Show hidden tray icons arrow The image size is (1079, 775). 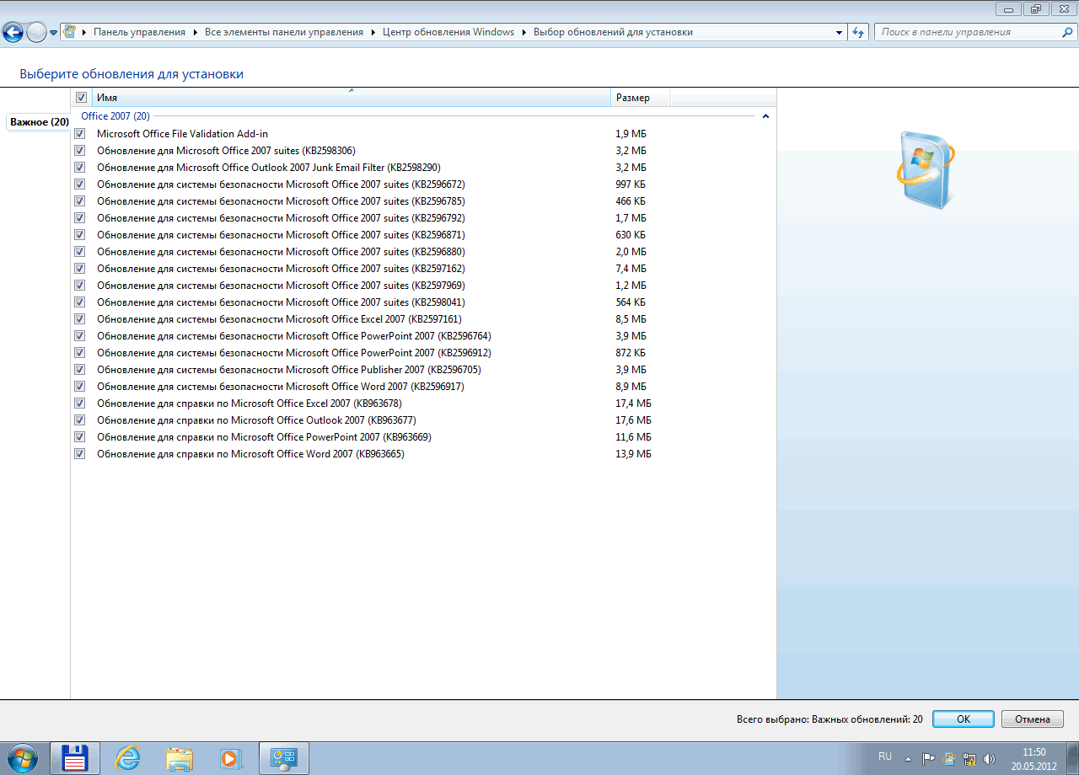[908, 758]
